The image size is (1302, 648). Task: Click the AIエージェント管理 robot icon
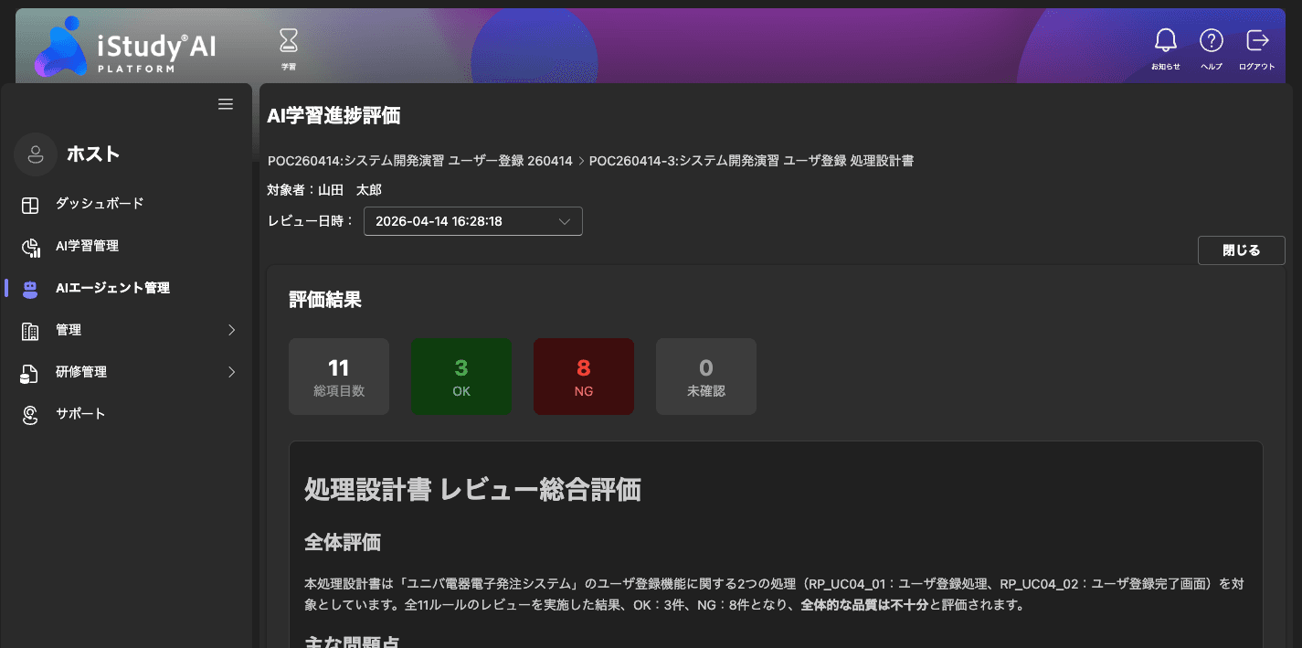[30, 289]
